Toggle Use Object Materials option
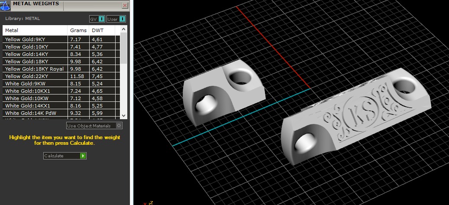 pyautogui.click(x=94, y=126)
